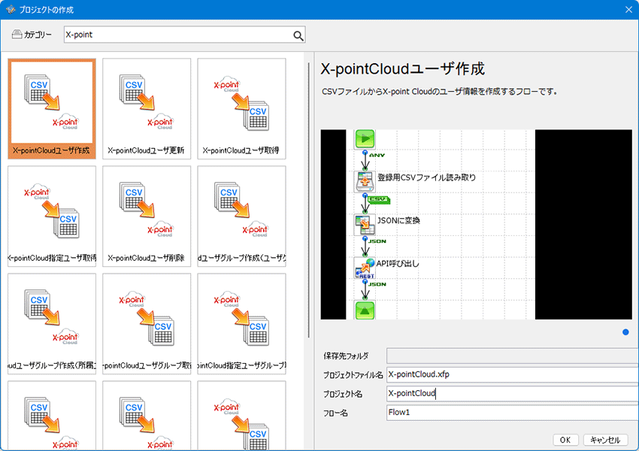Select the ユーザグループ作成(所属 template tile
This screenshot has height=451, width=639.
52,323
